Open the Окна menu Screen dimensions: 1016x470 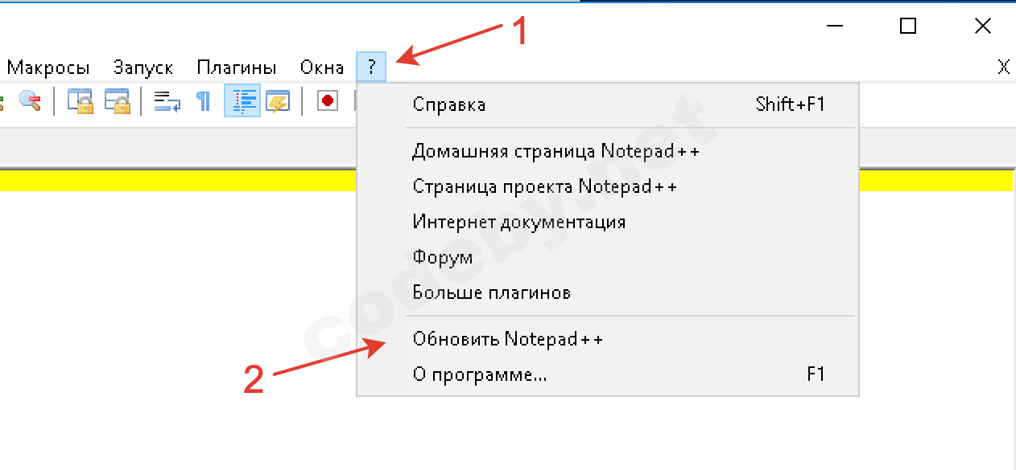pos(322,67)
